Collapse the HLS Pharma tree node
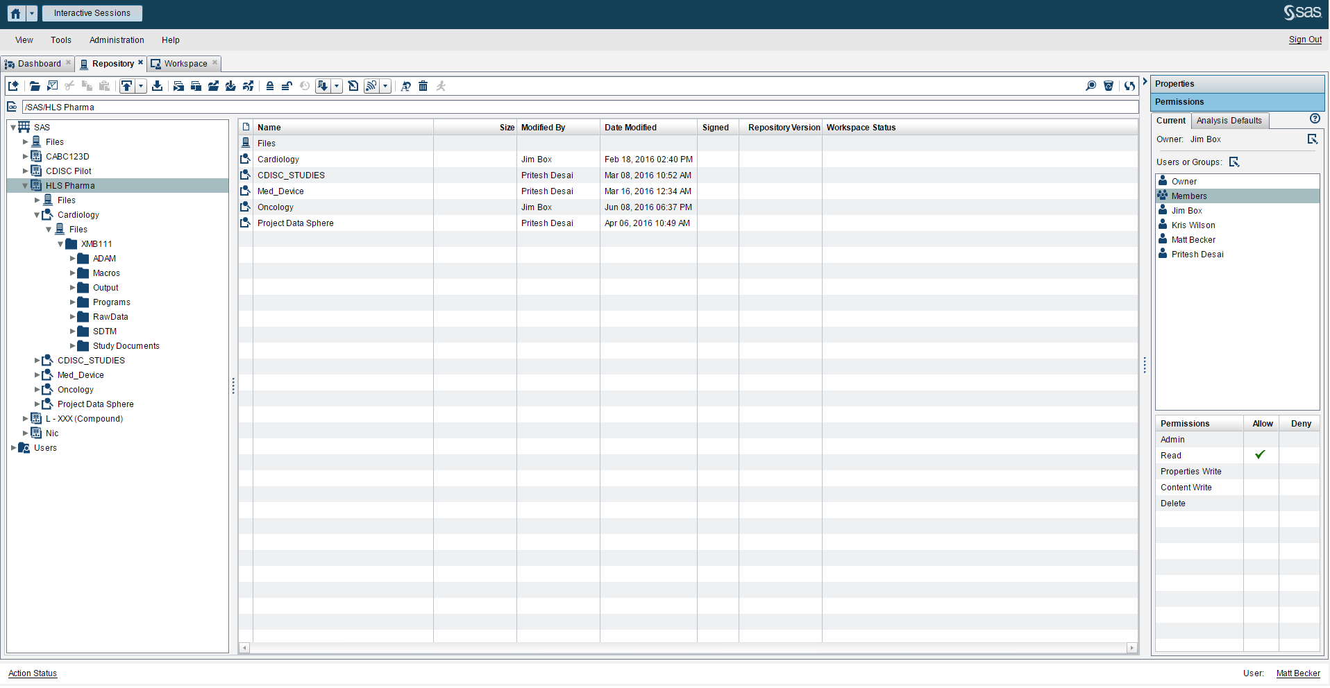 click(x=24, y=185)
